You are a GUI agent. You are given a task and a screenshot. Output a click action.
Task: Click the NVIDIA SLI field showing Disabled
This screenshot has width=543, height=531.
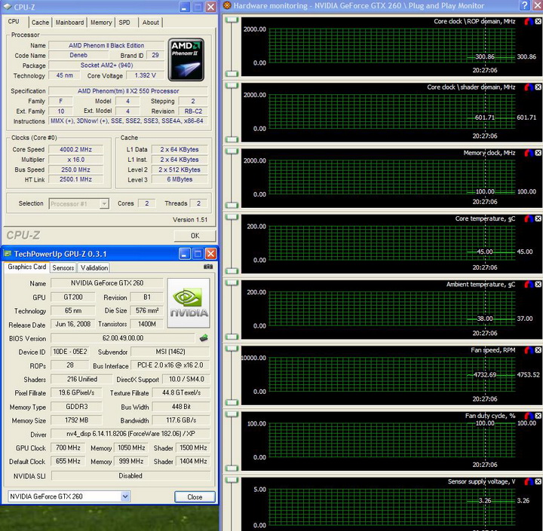(130, 476)
